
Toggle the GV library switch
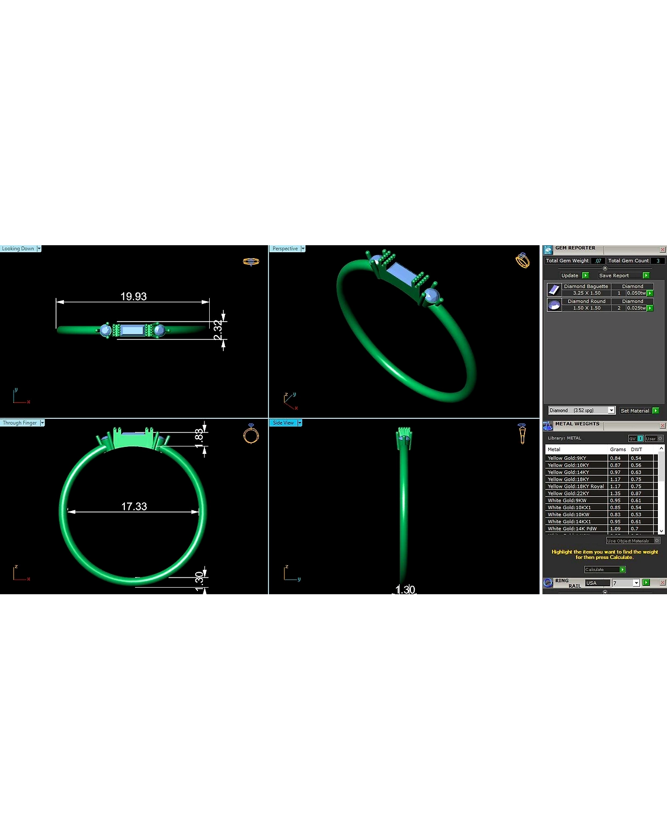coord(636,438)
